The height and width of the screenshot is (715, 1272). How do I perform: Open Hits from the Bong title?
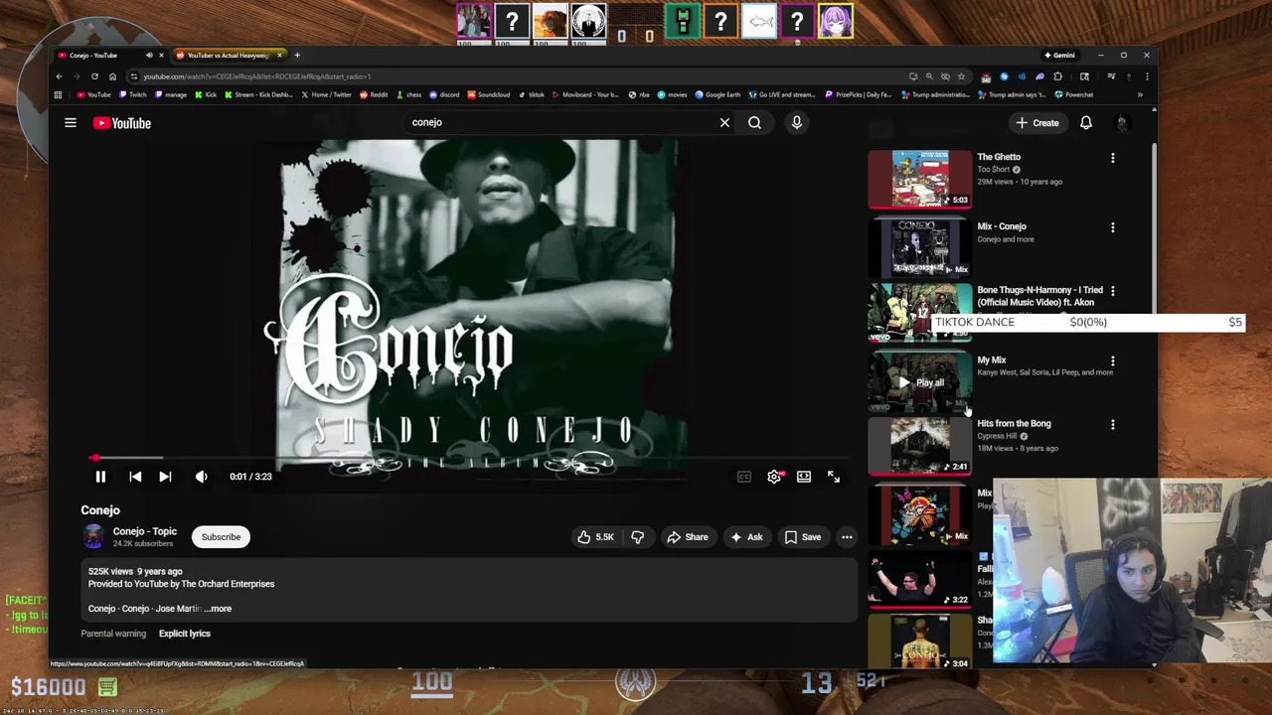point(1014,424)
